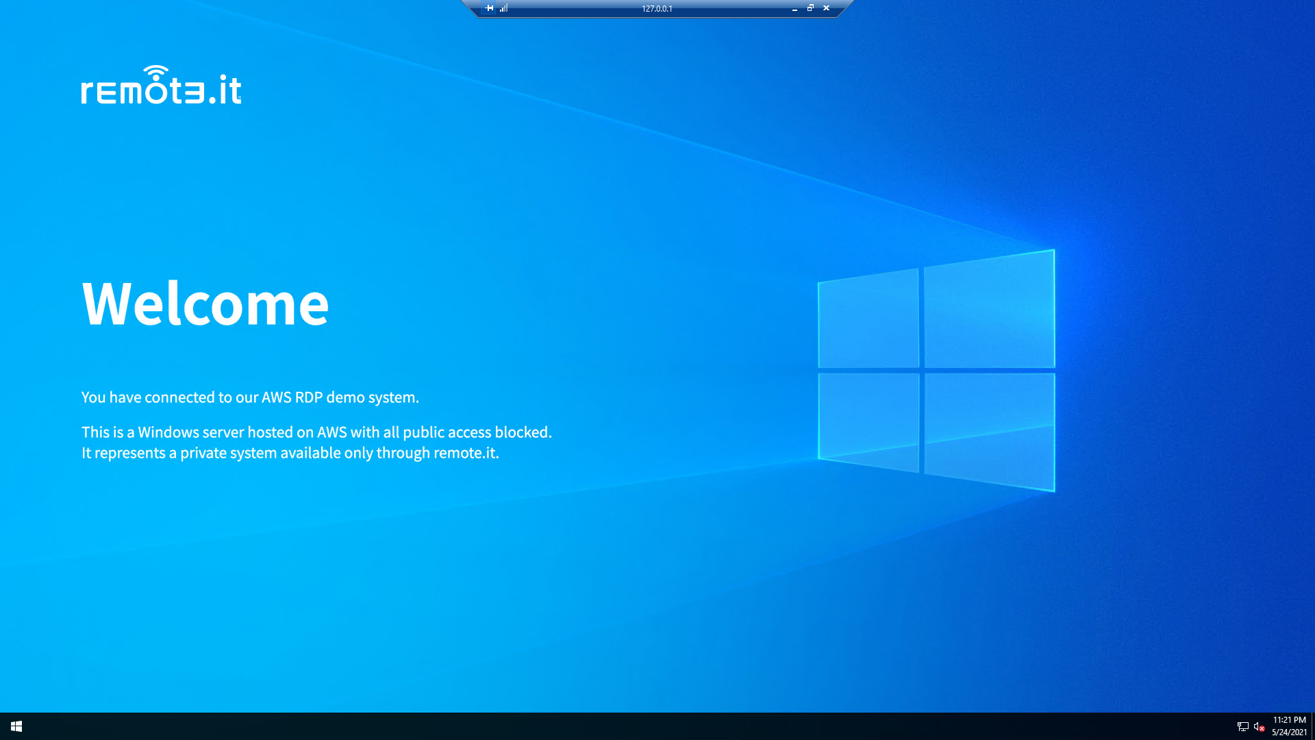
Task: Click the Show desktop sliver
Action: 1313,726
